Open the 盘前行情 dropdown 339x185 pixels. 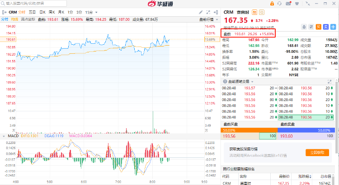(x=209, y=20)
